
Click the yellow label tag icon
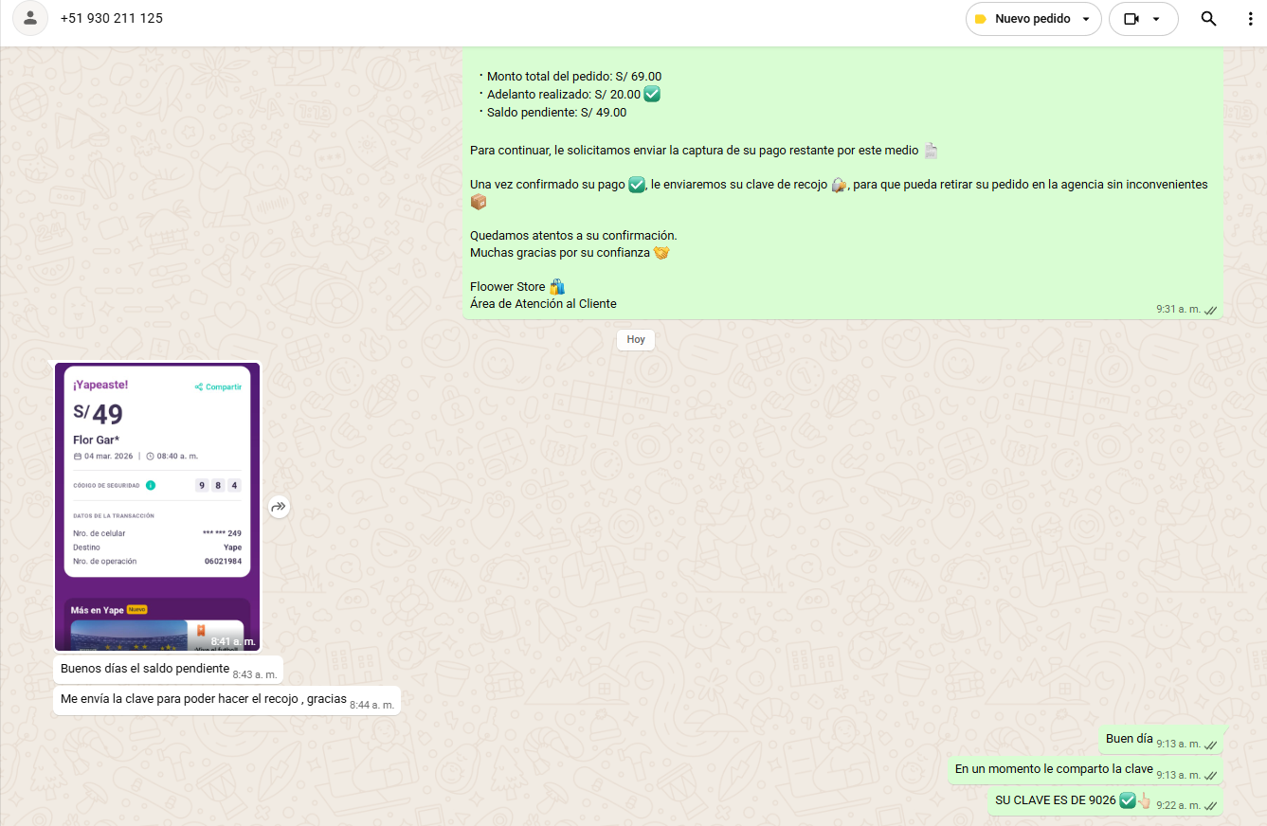980,19
